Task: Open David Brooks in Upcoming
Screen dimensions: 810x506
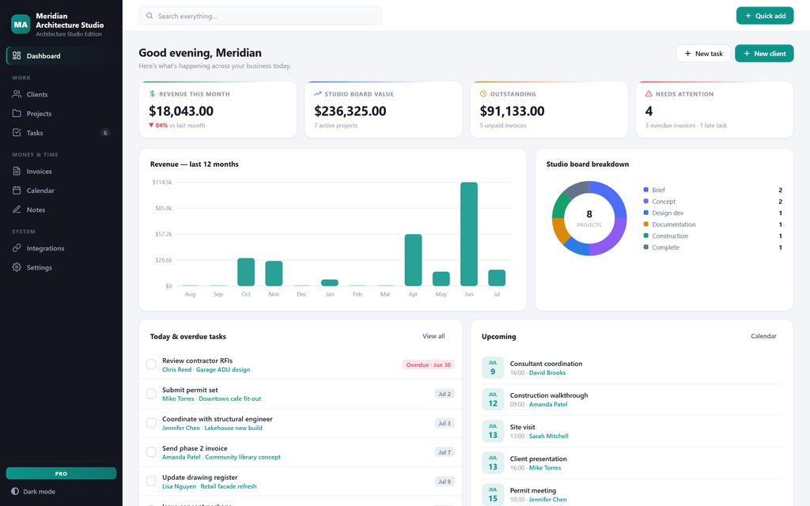Action: (547, 373)
